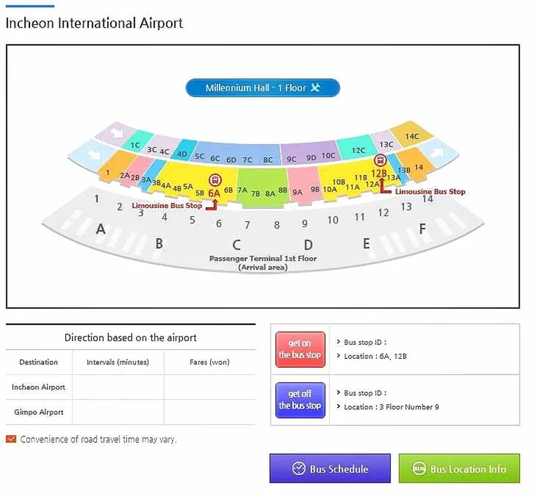Viewport: 534px width, 497px height.
Task: Click the yellow 14C zone on the map
Action: pyautogui.click(x=411, y=137)
